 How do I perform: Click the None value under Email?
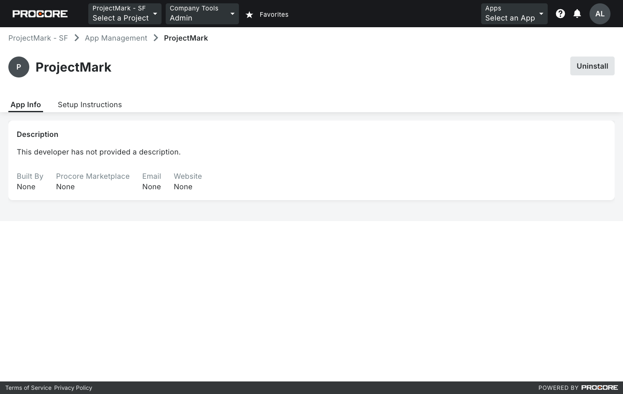[x=151, y=187]
